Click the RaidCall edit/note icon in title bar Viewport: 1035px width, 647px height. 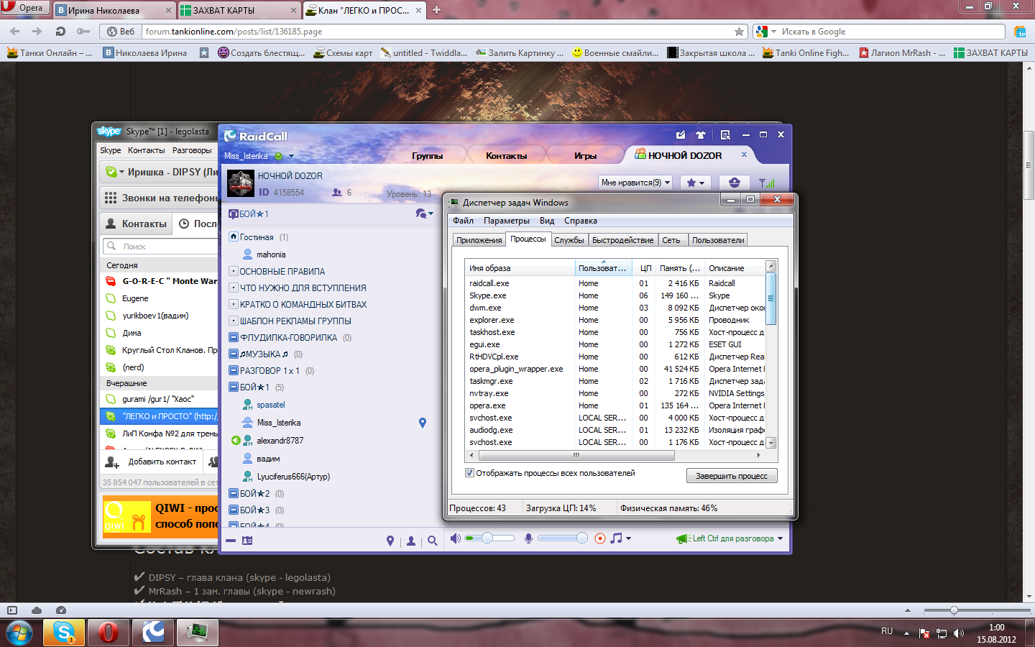coord(681,134)
